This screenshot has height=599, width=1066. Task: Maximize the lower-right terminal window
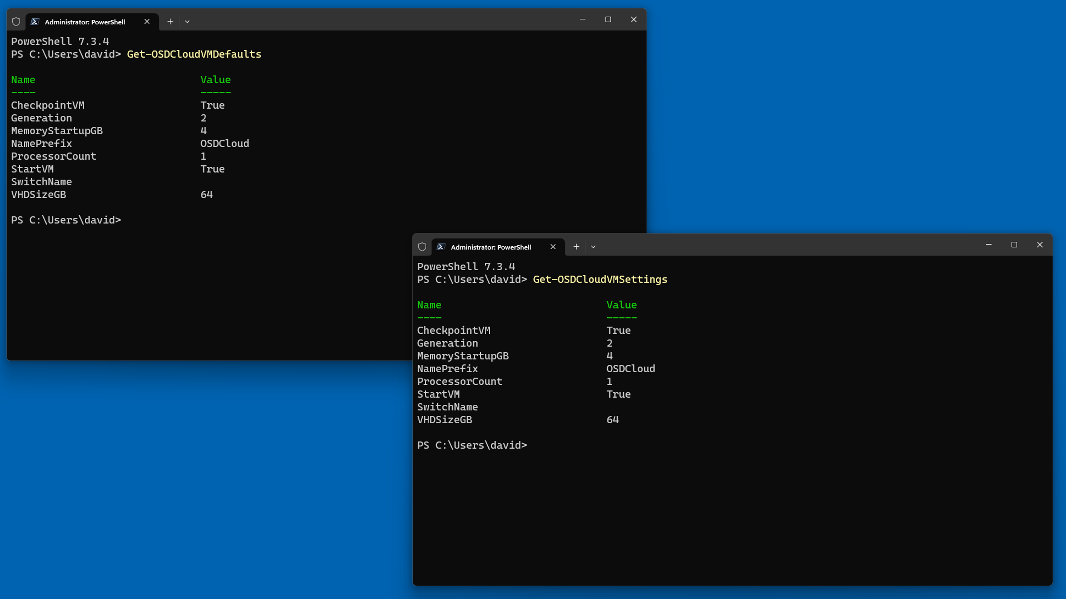tap(1014, 245)
